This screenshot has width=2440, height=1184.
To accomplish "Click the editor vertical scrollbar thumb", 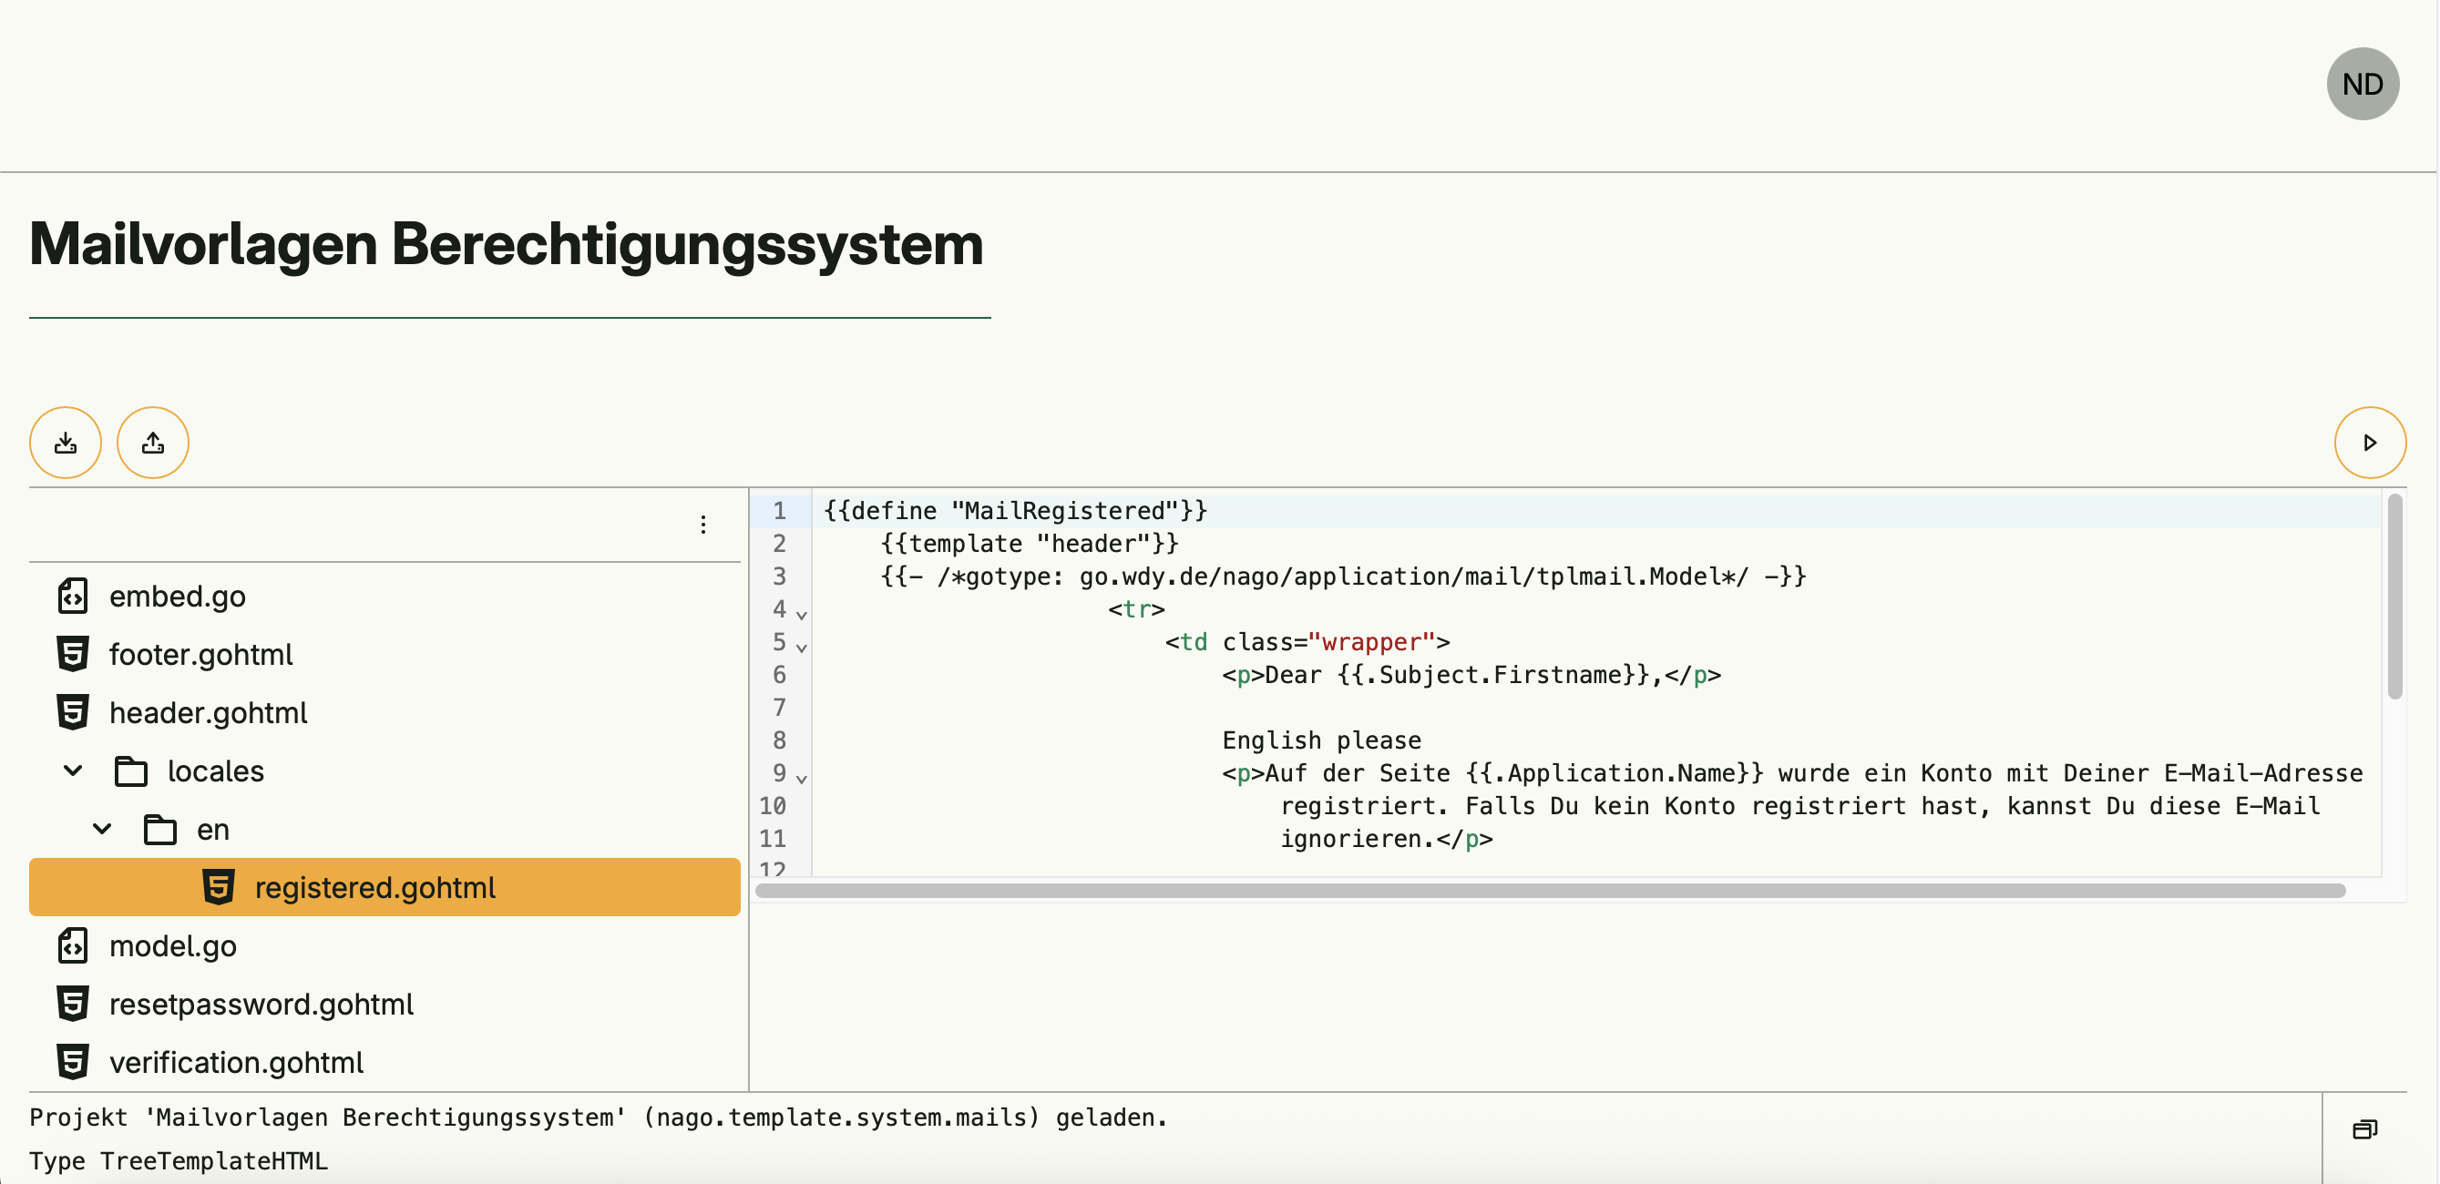I will click(x=2394, y=597).
